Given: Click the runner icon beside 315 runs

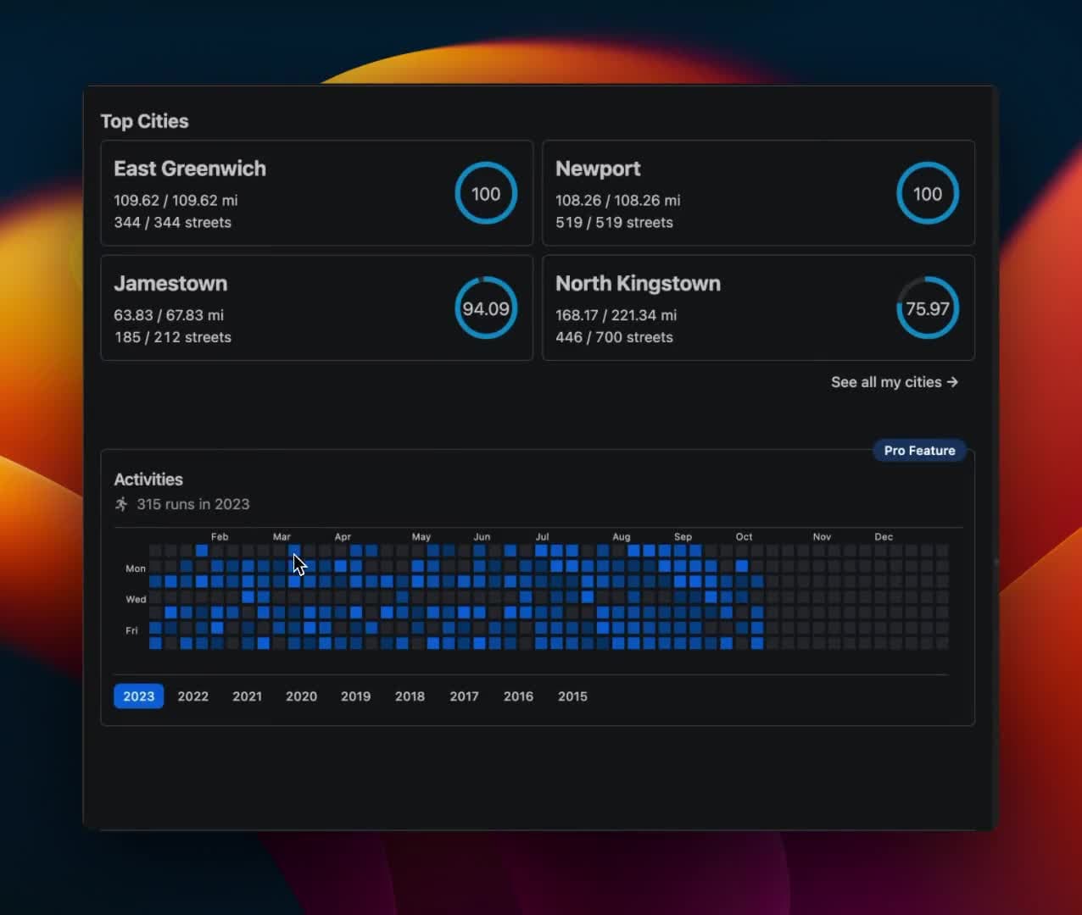Looking at the screenshot, I should click(121, 504).
